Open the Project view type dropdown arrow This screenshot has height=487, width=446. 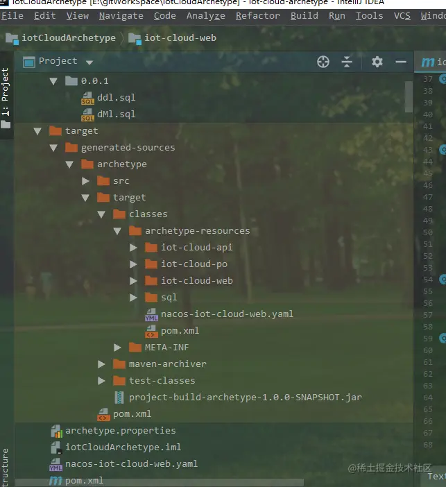tap(89, 62)
